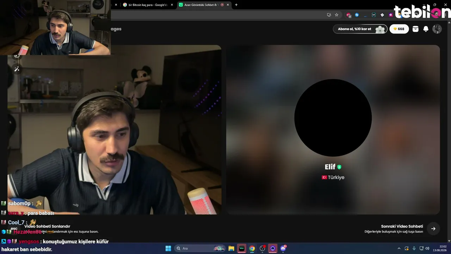Image resolution: width=451 pixels, height=254 pixels.
Task: Switch to the Azar video chat tab
Action: [x=204, y=5]
